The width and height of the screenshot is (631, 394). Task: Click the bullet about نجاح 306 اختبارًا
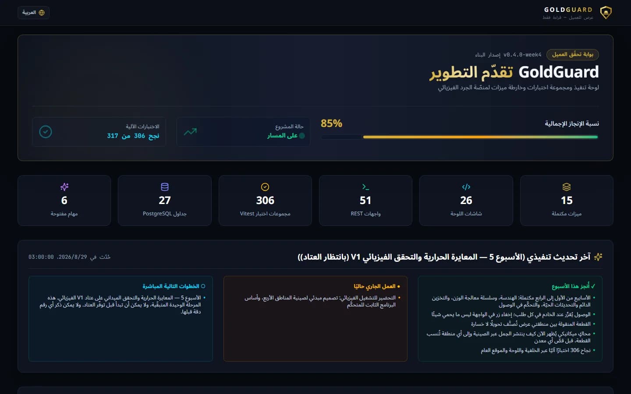[x=535, y=350]
